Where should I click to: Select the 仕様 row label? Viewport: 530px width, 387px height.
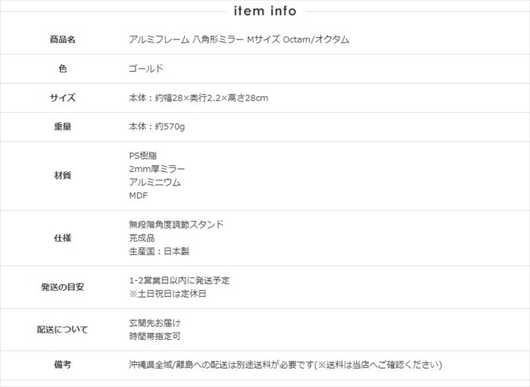pyautogui.click(x=63, y=238)
